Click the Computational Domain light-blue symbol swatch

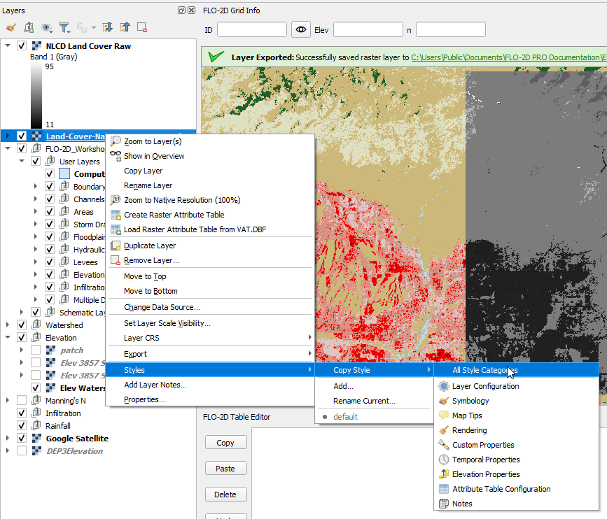pyautogui.click(x=64, y=174)
